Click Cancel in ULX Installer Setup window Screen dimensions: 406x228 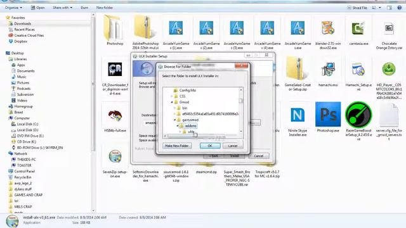click(258, 156)
